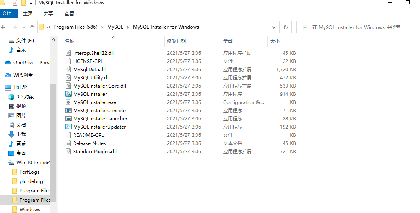Click the 此电脑 computer icon

coord(8,87)
